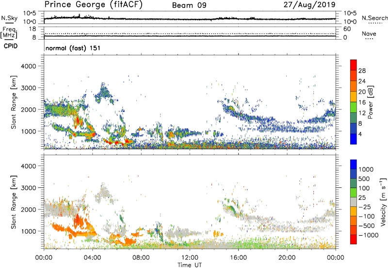The image size is (388, 268).
Task: Click the '12:00' time axis label
Action: 190,258
